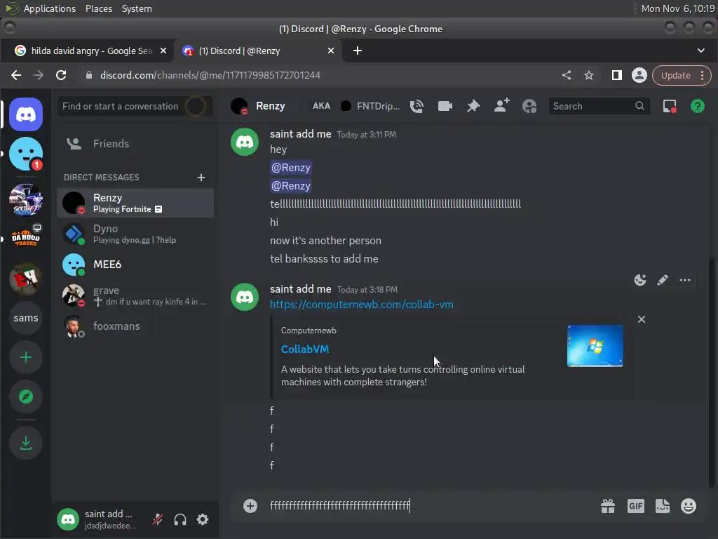The width and height of the screenshot is (718, 539).
Task: Share this page from address bar
Action: (567, 75)
